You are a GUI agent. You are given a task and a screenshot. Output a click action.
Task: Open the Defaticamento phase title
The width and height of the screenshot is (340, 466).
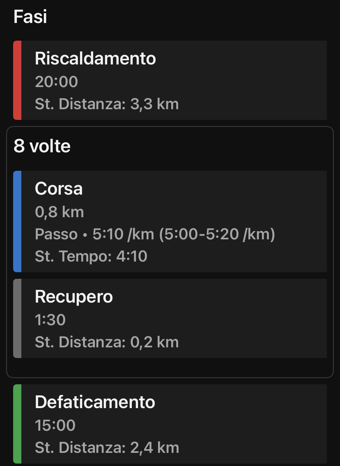click(95, 402)
